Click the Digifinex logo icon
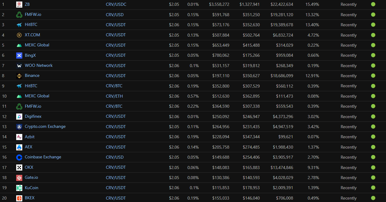The image size is (386, 202). pos(19,117)
